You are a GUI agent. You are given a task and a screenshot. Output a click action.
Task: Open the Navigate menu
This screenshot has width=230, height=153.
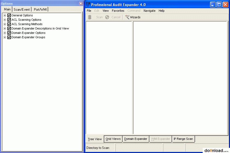[150, 11]
